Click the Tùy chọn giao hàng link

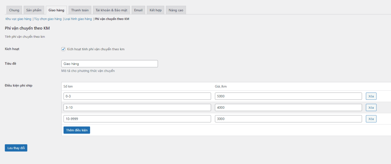pyautogui.click(x=48, y=19)
